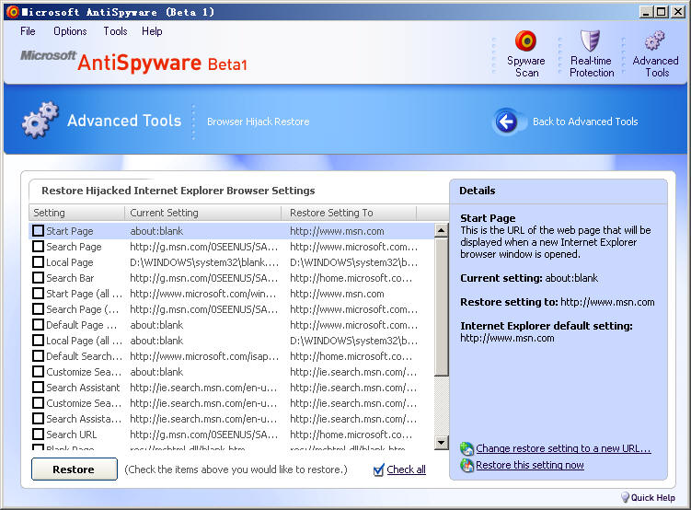
Task: Click Change restore setting to a new URL link
Action: pos(563,448)
